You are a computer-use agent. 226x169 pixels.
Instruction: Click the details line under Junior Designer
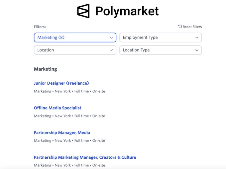[69, 91]
